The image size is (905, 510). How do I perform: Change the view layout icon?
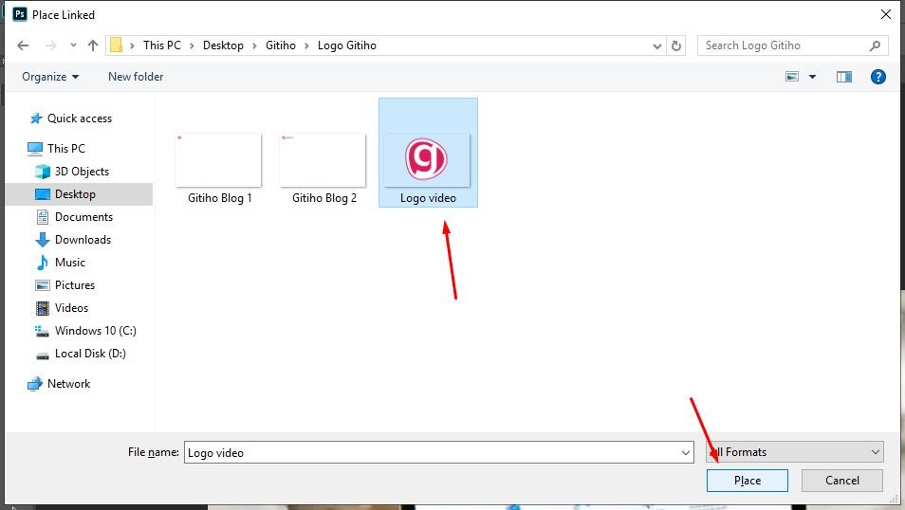coord(792,77)
